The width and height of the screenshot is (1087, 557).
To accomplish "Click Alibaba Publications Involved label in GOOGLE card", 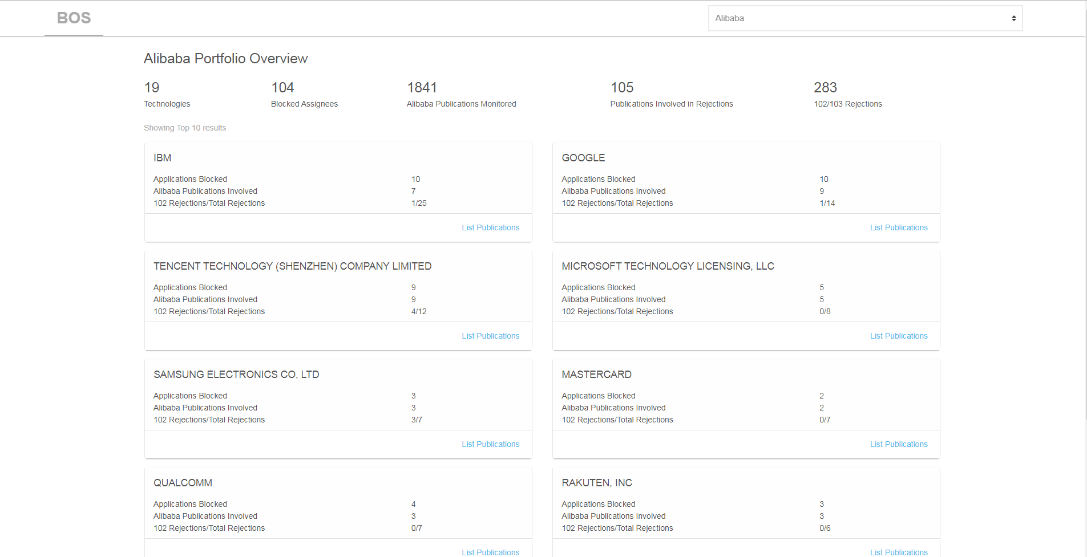I will pos(613,191).
